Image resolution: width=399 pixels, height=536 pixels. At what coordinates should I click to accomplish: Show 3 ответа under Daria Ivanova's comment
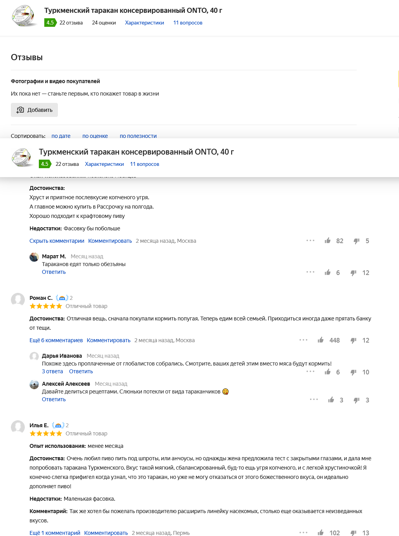pos(52,371)
